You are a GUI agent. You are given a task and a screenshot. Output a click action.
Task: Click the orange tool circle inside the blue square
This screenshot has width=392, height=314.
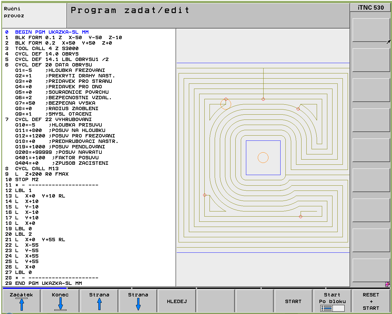(x=263, y=157)
